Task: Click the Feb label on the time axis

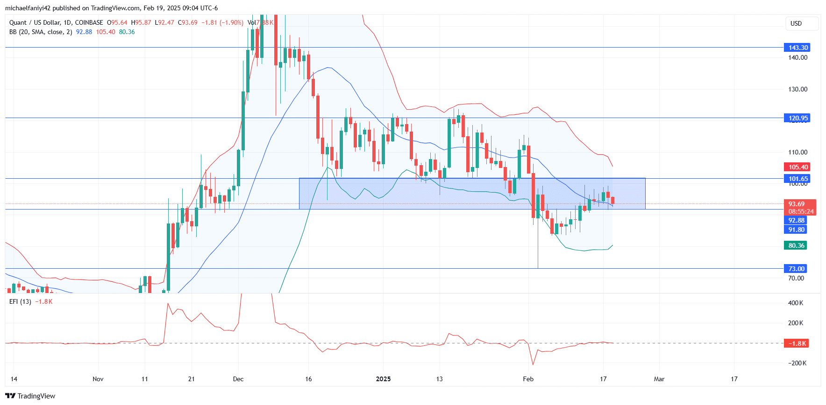Action: click(528, 379)
